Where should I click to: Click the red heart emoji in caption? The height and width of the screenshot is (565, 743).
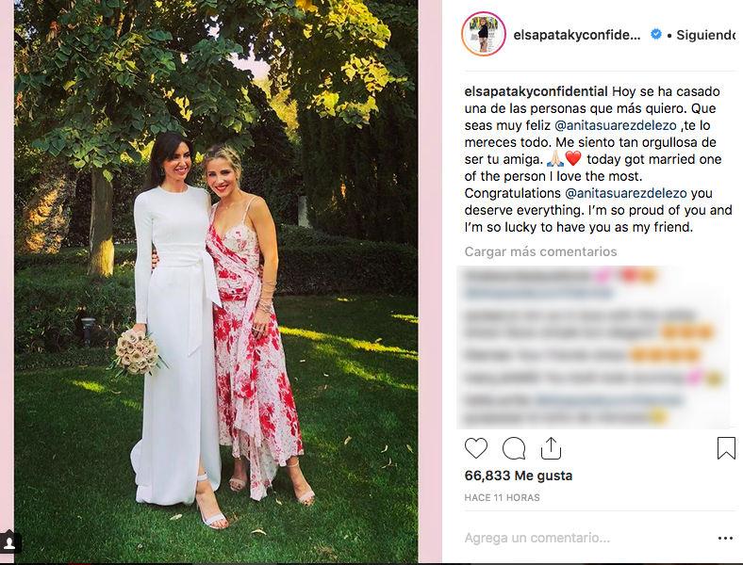(x=573, y=159)
